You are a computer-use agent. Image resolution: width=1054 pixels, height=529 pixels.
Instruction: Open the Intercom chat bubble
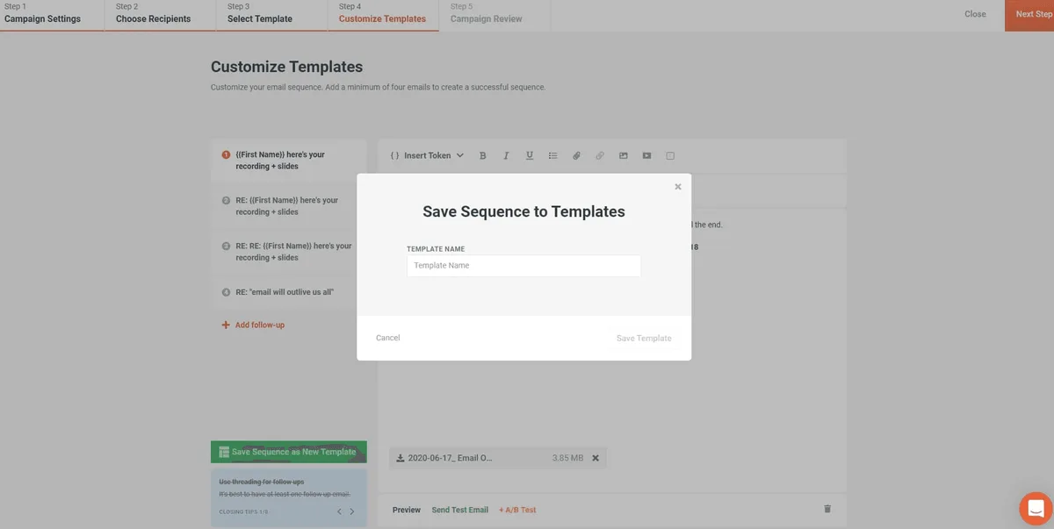(x=1034, y=507)
